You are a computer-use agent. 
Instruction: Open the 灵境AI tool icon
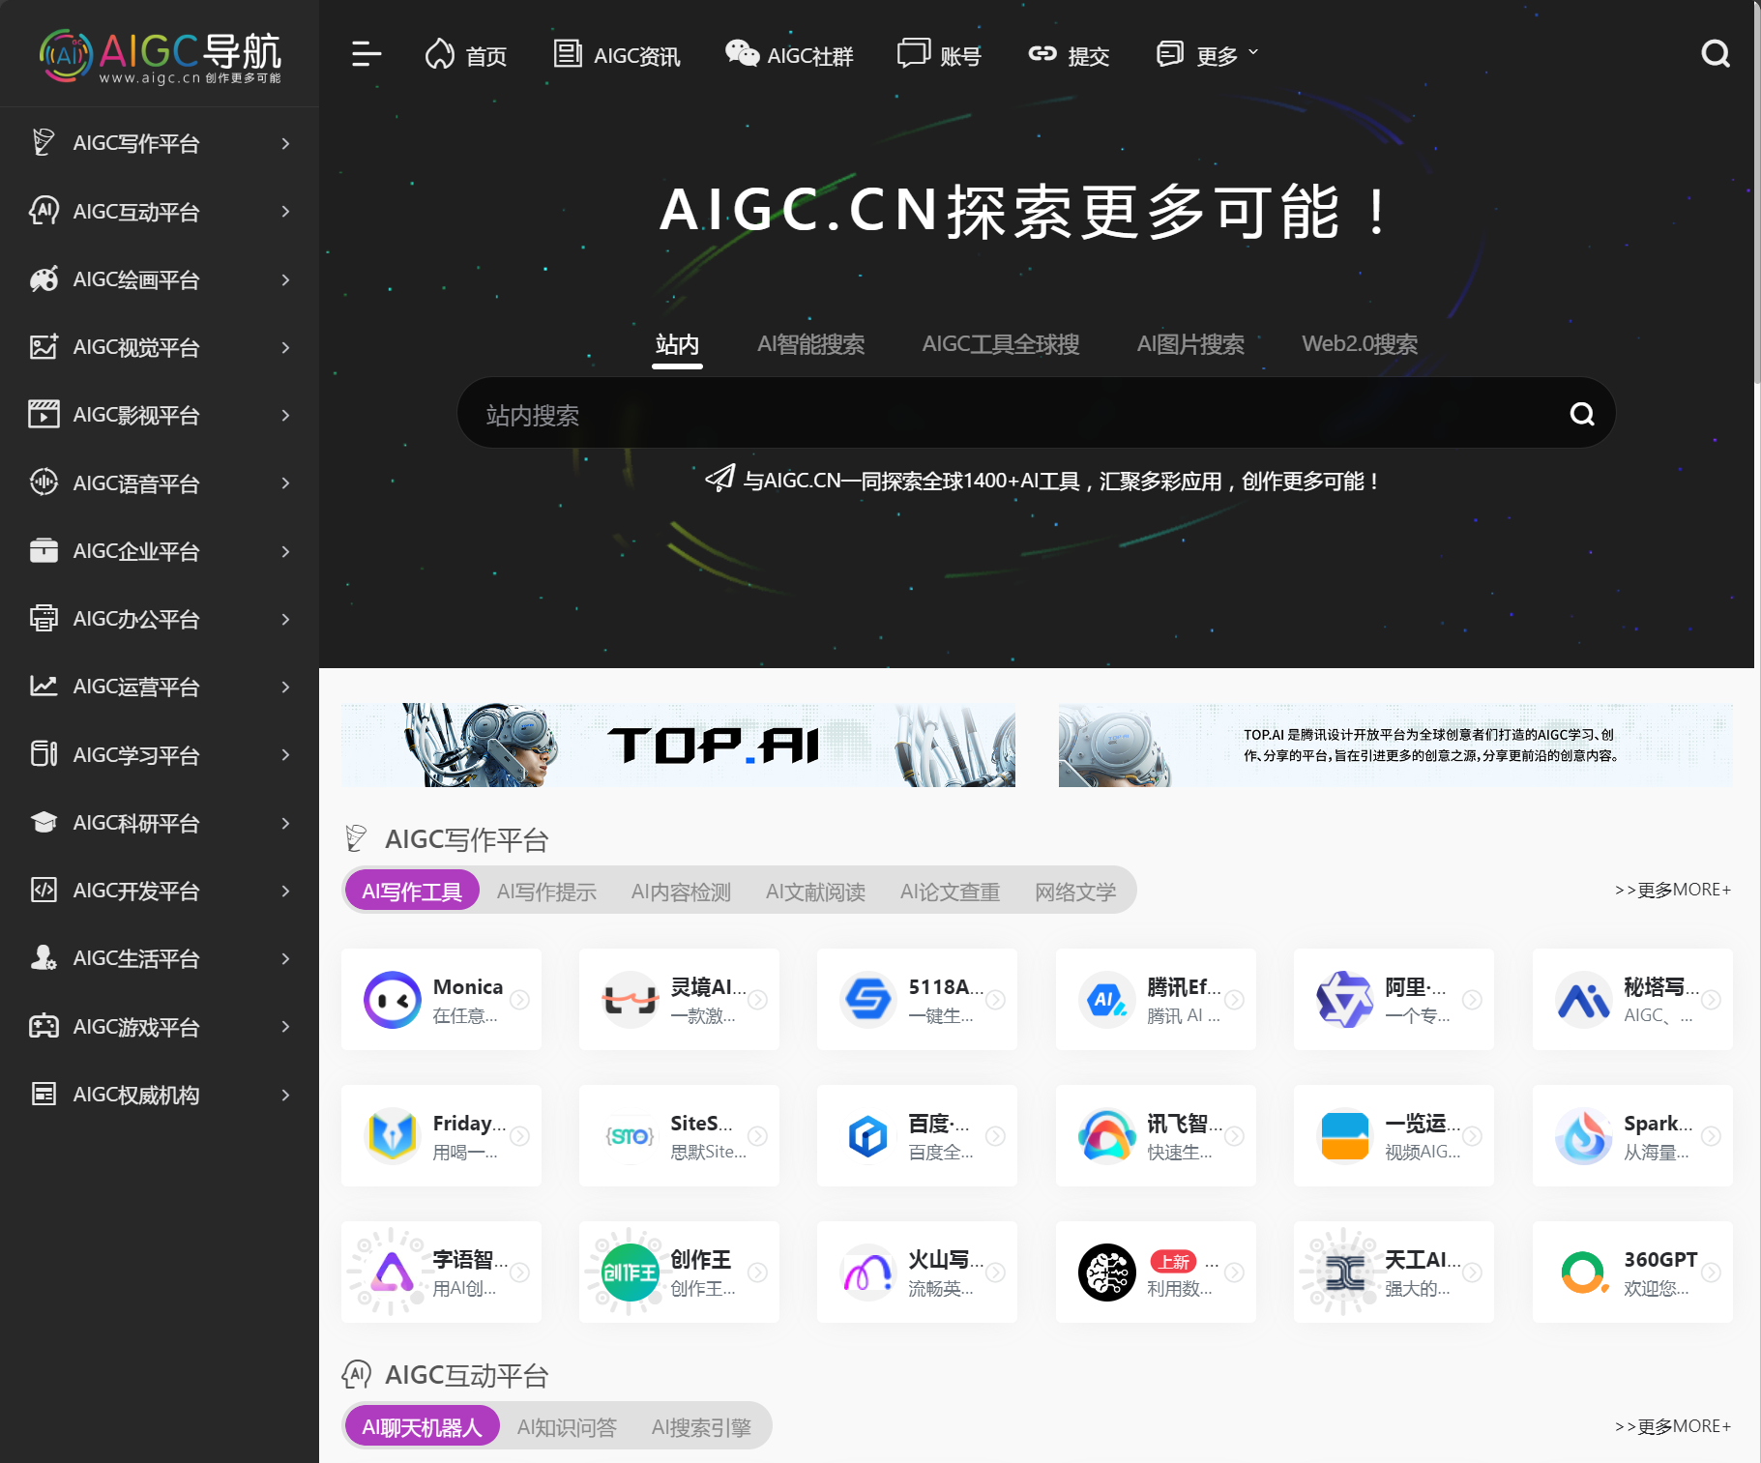[631, 1000]
